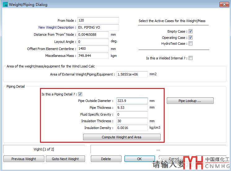Click the Insulation Thickness input box
The image size is (231, 171).
pos(132,121)
